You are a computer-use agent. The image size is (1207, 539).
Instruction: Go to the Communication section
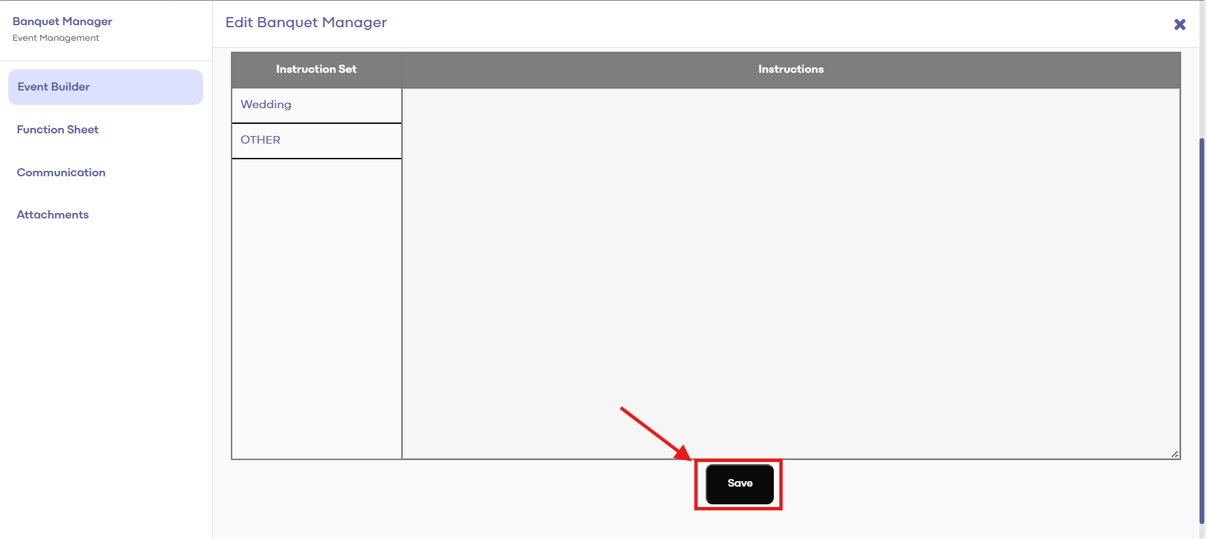61,172
